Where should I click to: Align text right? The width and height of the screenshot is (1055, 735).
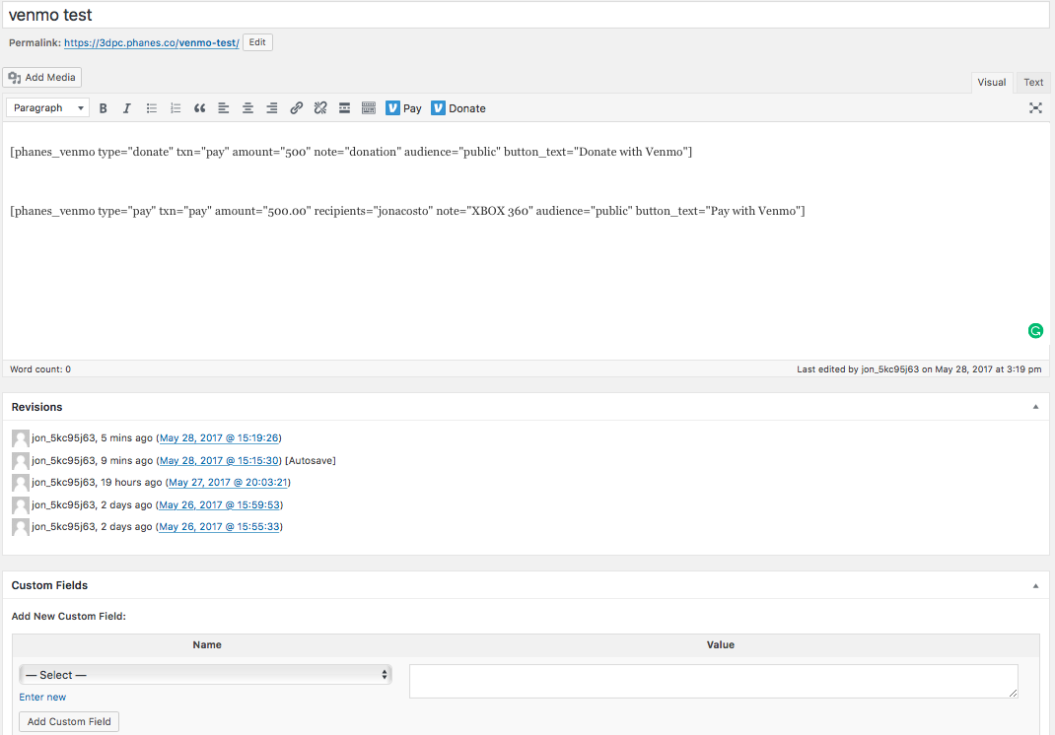coord(272,108)
